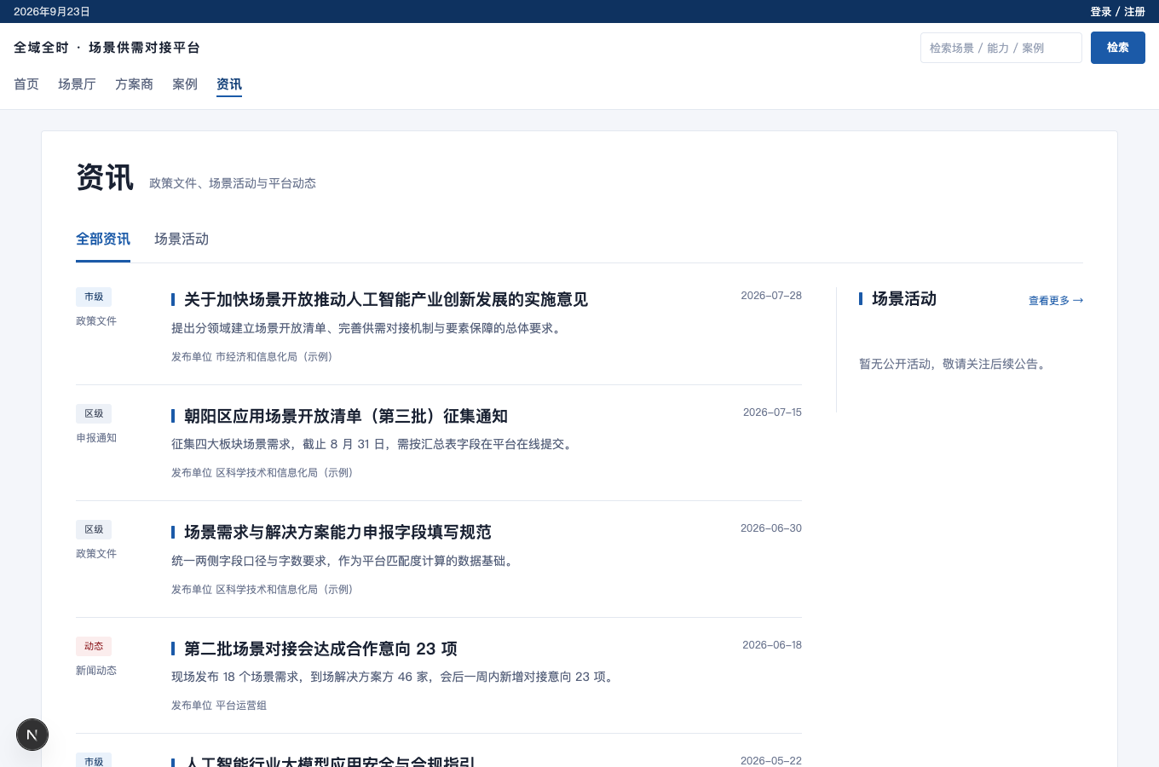Click the 区级 tag beside 朝阳区应用场景 article
Image resolution: width=1159 pixels, height=767 pixels.
(x=94, y=413)
